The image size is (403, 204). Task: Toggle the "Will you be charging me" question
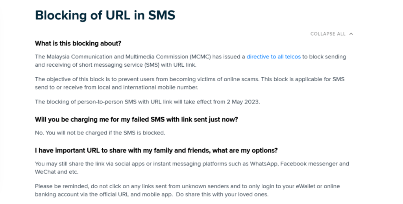137,119
